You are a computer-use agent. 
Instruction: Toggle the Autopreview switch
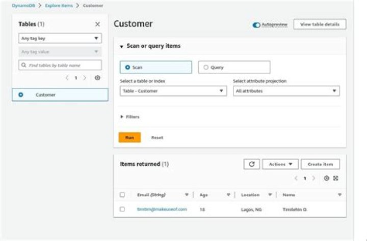(256, 25)
